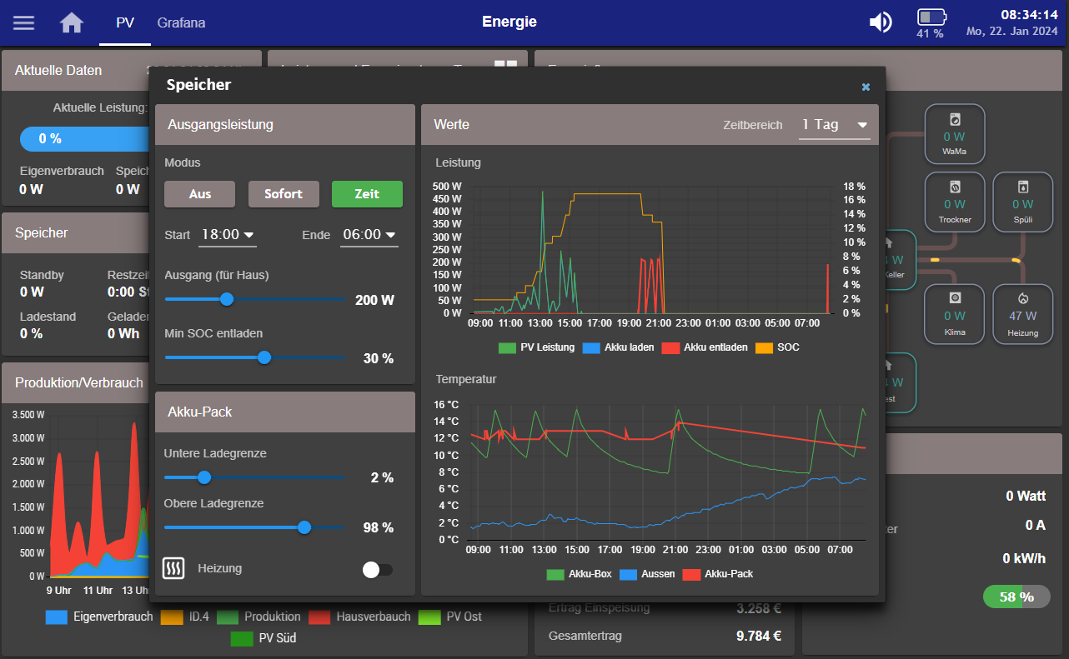Adjust Min SOC entladen slider
The width and height of the screenshot is (1069, 659).
pyautogui.click(x=254, y=357)
